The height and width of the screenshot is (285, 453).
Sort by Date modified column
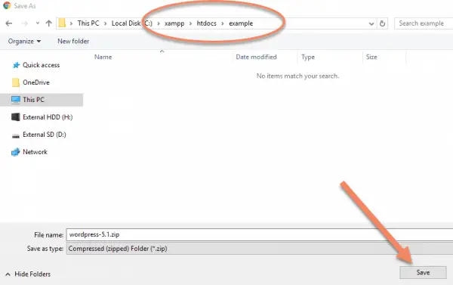point(256,57)
